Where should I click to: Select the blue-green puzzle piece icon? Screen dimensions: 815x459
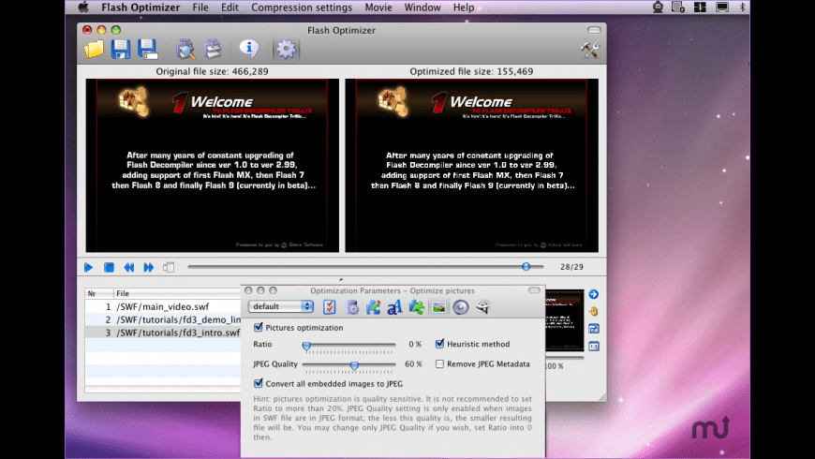pyautogui.click(x=416, y=307)
